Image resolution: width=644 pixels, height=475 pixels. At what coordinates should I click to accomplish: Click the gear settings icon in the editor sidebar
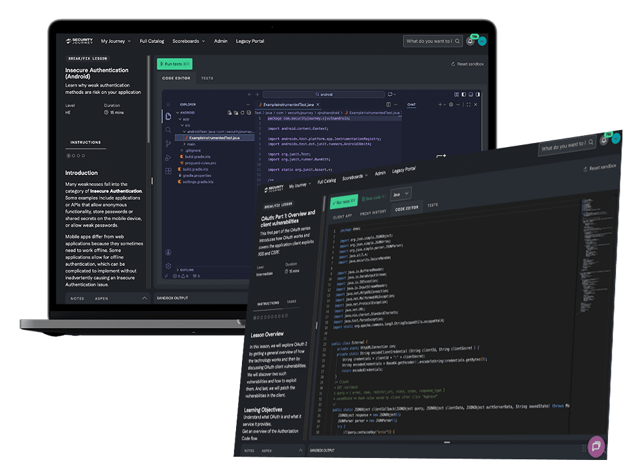(x=168, y=267)
